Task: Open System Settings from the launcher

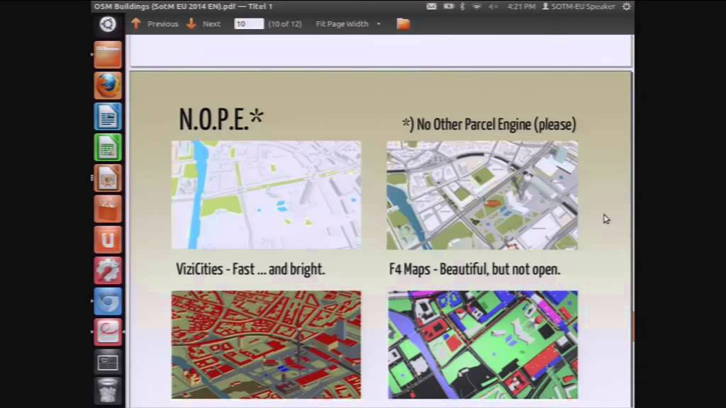Action: [x=108, y=271]
